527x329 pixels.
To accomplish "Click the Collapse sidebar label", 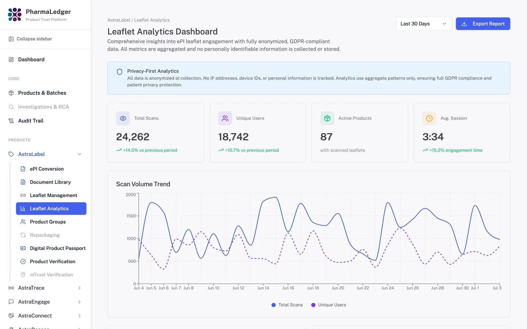I will point(34,39).
